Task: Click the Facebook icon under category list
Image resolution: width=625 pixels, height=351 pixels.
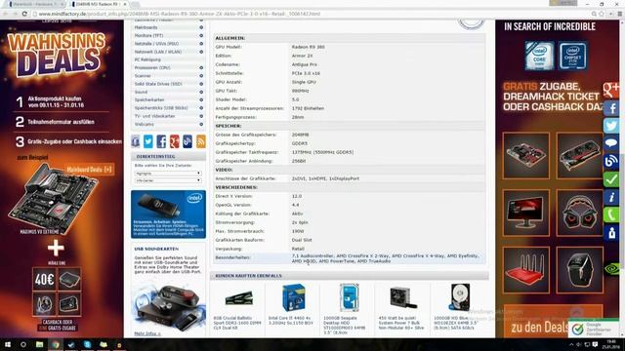Action: coord(161,141)
